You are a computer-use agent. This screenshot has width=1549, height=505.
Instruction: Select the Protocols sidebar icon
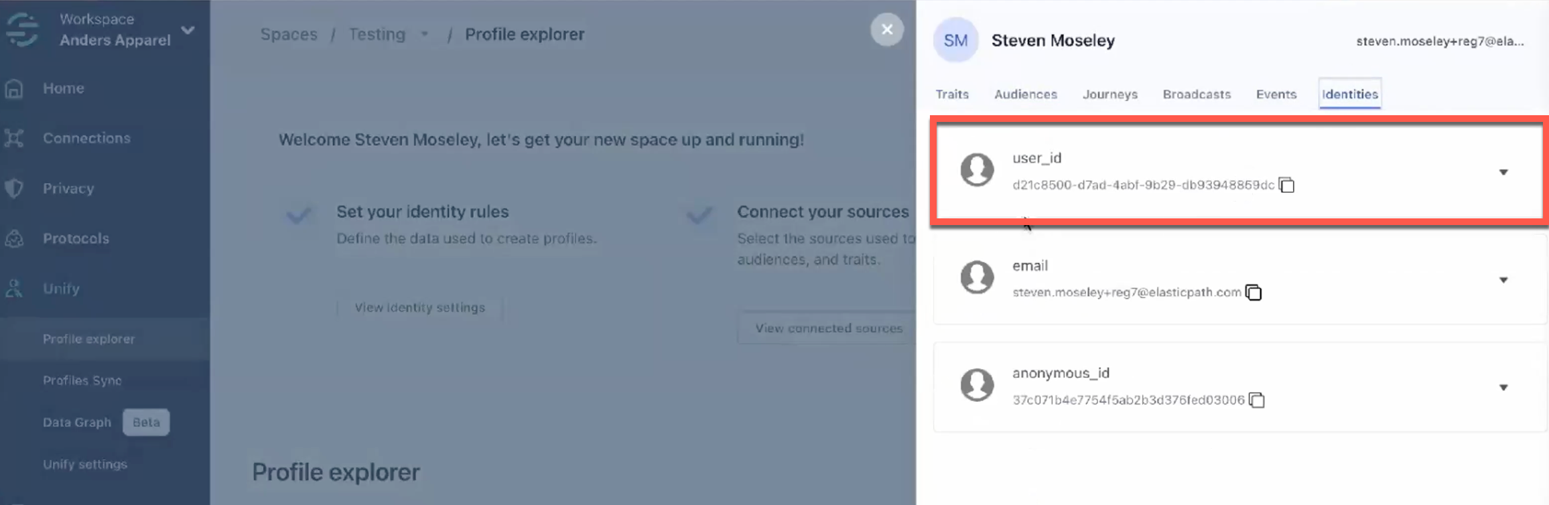click(14, 238)
